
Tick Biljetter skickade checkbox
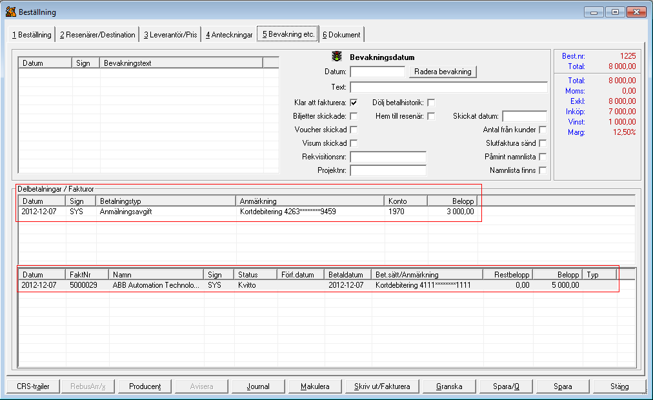coord(354,116)
